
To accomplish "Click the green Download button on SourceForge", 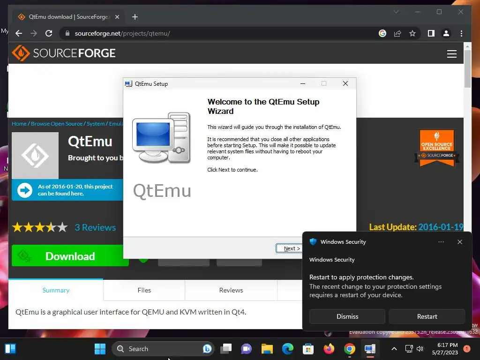I will click(70, 256).
